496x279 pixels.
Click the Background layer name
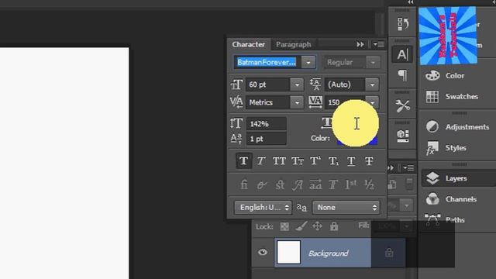pos(329,253)
